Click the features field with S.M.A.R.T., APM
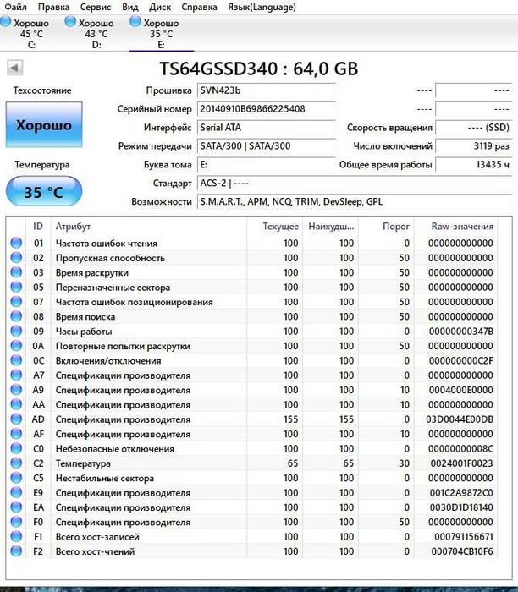Viewport: 518px width, 592px height. click(x=355, y=201)
